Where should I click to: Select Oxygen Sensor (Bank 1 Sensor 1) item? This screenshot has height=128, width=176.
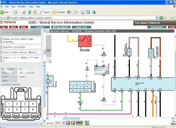(x=21, y=59)
